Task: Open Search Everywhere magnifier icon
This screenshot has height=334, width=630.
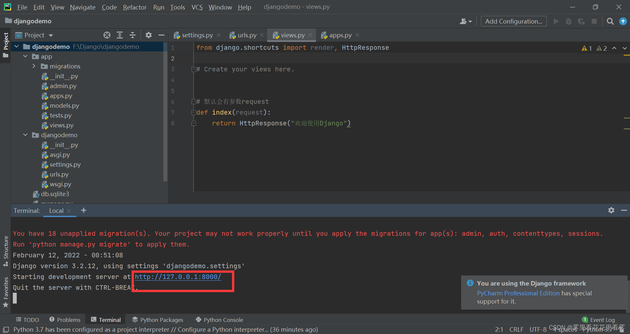Action: tap(610, 21)
